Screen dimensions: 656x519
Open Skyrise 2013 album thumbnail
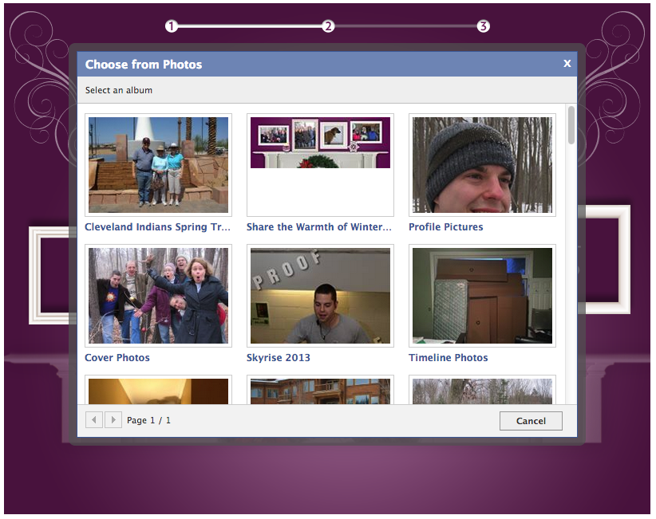pos(320,296)
